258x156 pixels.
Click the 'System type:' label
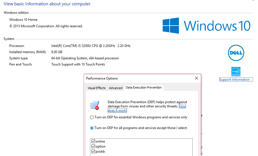pyautogui.click(x=19, y=58)
